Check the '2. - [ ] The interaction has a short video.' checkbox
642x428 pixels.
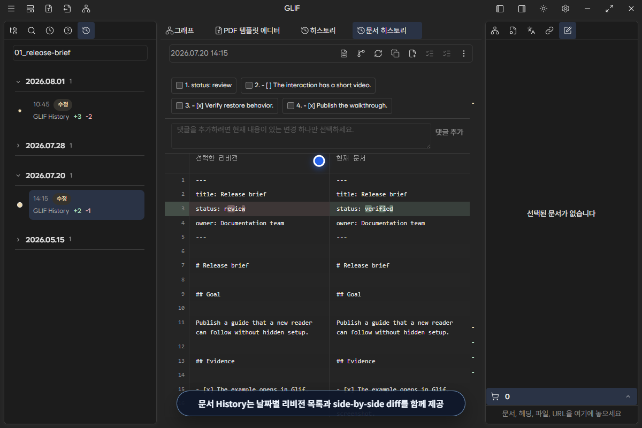click(249, 85)
